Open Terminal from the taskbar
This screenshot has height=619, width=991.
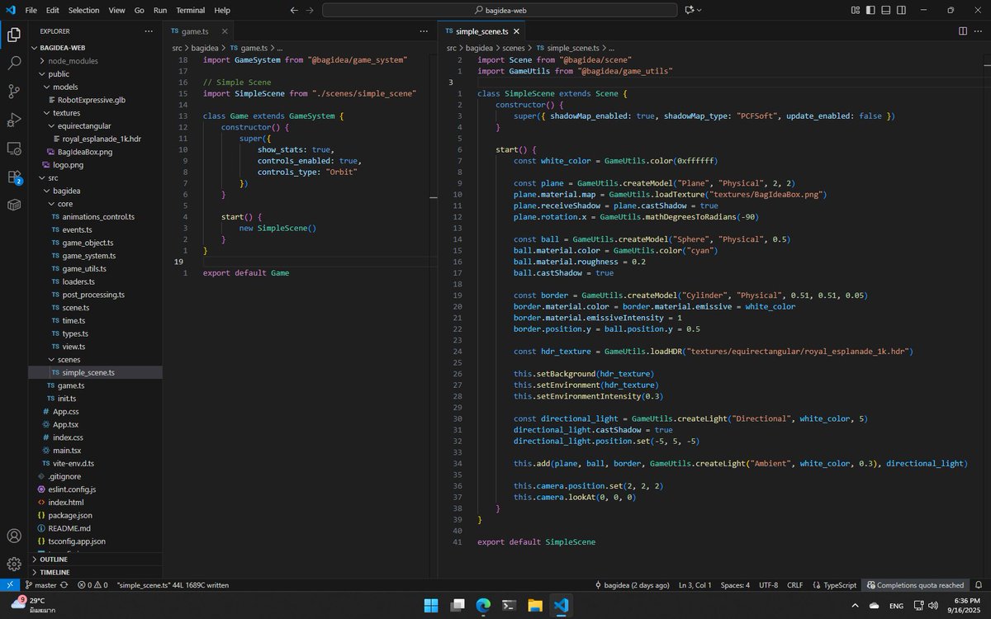(x=510, y=605)
